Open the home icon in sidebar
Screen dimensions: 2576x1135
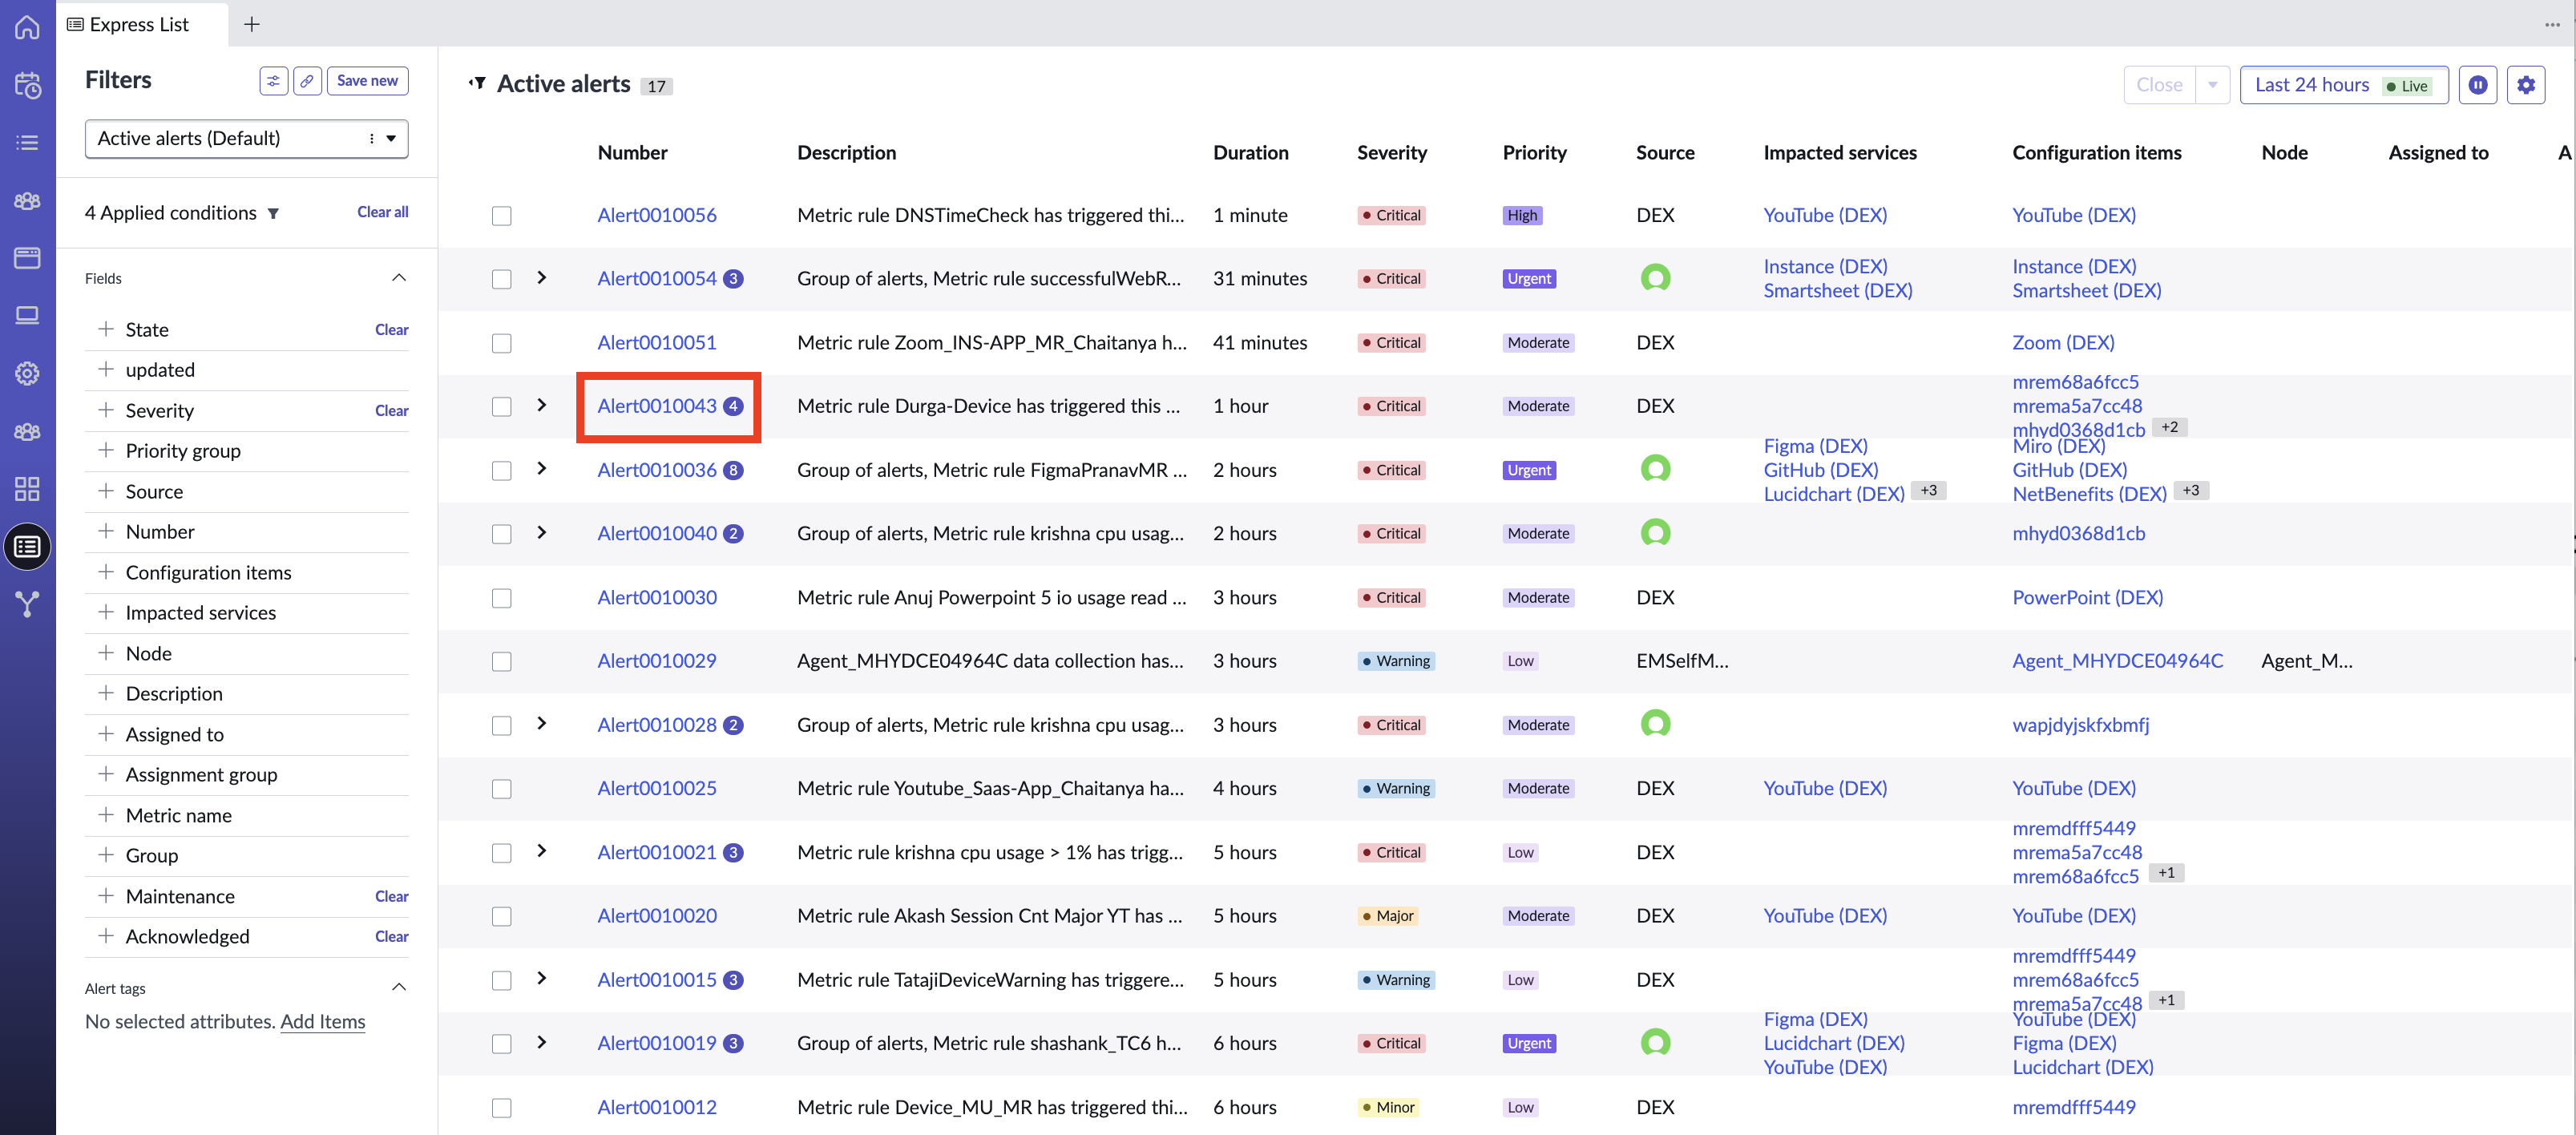pyautogui.click(x=27, y=27)
